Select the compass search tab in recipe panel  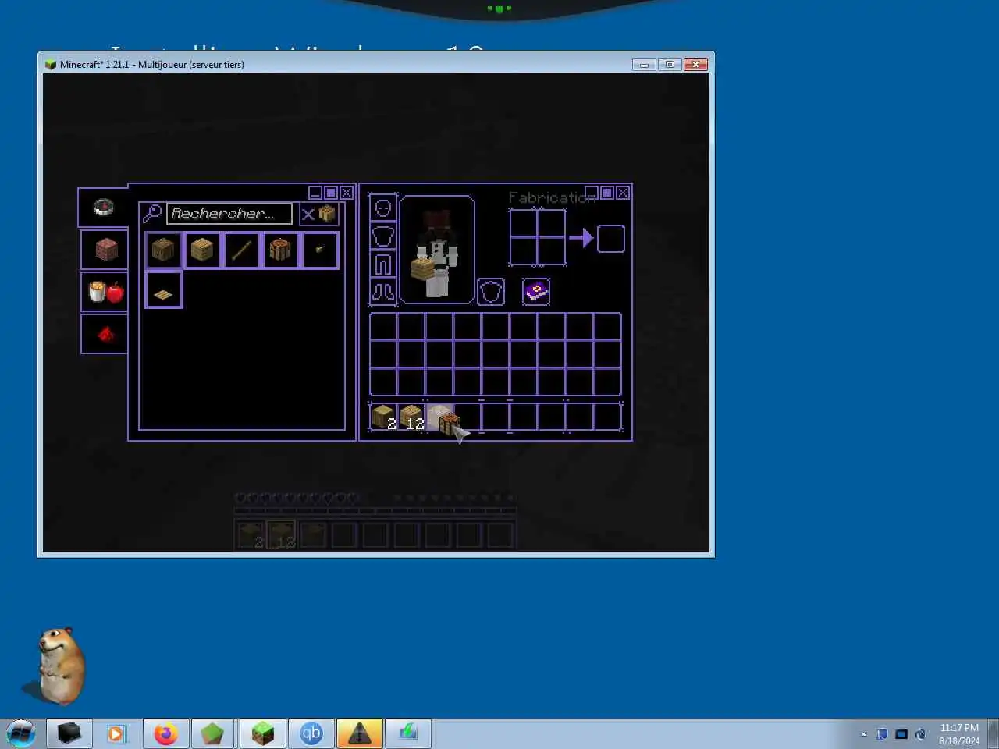pyautogui.click(x=104, y=208)
